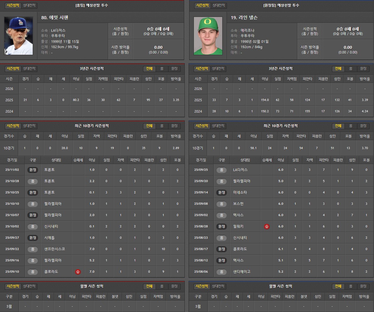Select the 홈 badge in the 샌프란시스코 row
The height and width of the screenshot is (312, 374).
coord(33,249)
